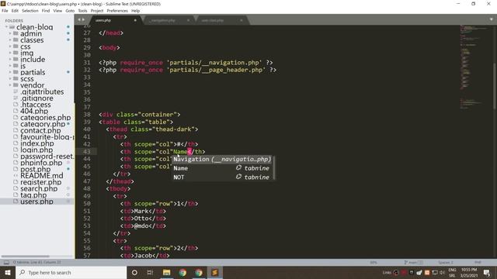Choose the Name tabnine suggestion
This screenshot has width=497, height=279.
(222, 168)
